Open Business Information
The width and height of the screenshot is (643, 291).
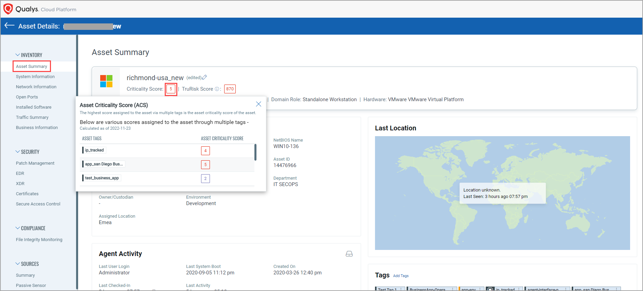(37, 127)
